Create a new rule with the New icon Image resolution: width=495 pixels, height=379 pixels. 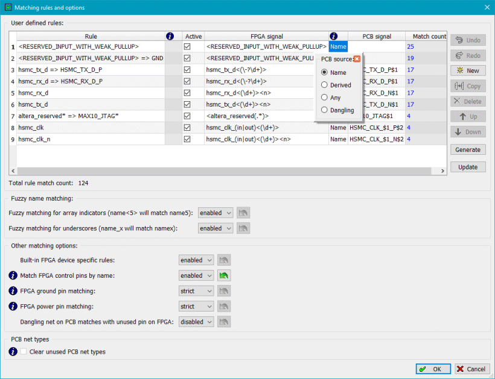(x=468, y=70)
